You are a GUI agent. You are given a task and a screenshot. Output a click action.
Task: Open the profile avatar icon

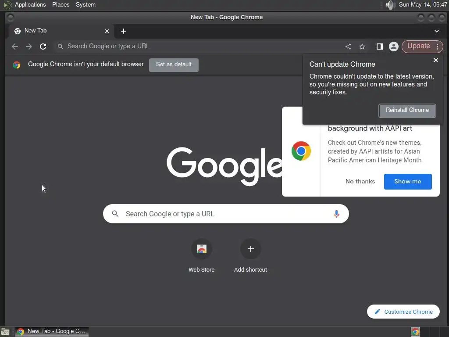point(394,47)
